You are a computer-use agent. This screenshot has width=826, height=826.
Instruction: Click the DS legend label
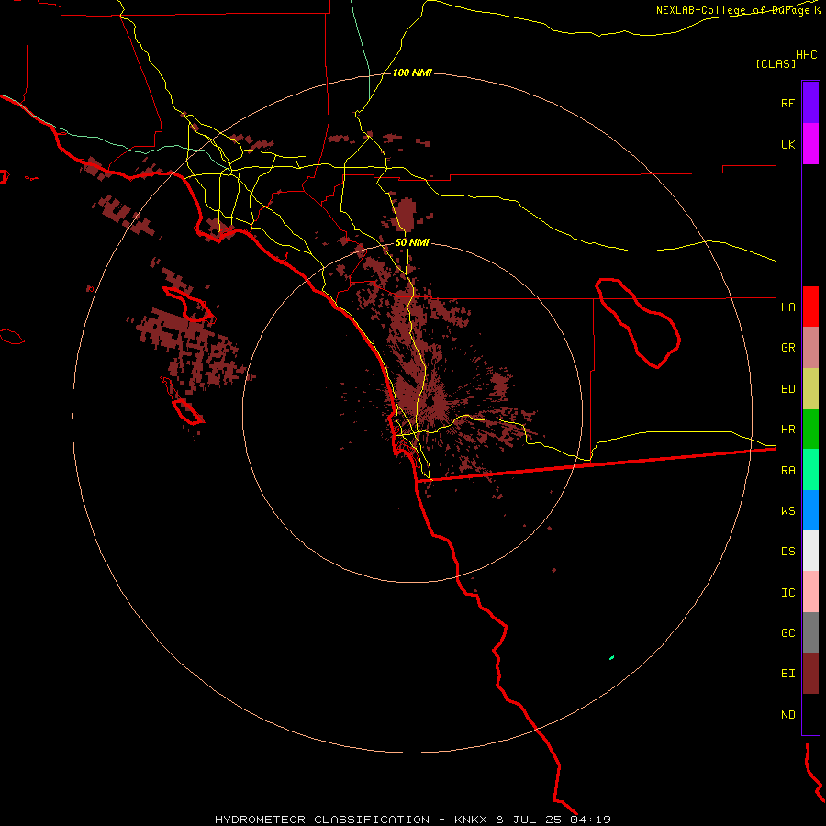pyautogui.click(x=787, y=552)
